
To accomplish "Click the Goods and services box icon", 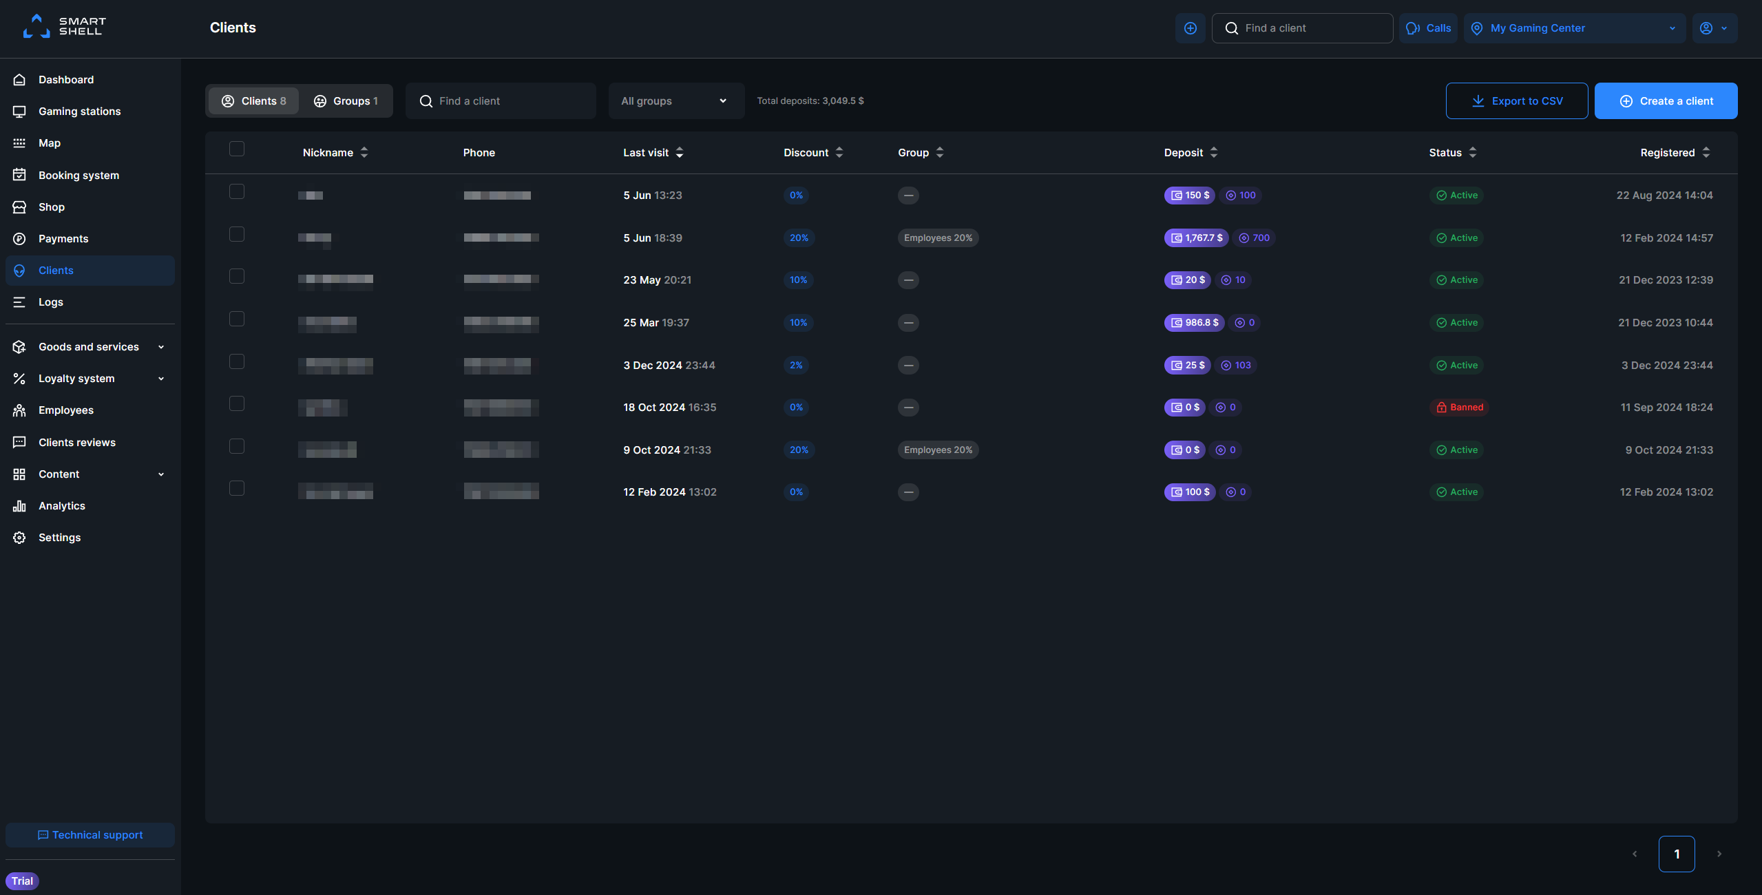I will click(19, 347).
